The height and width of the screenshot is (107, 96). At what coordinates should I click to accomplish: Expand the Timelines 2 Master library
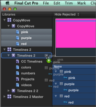4,97
